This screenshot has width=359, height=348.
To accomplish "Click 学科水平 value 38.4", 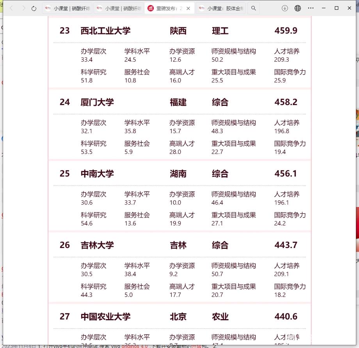I will click(130, 274).
